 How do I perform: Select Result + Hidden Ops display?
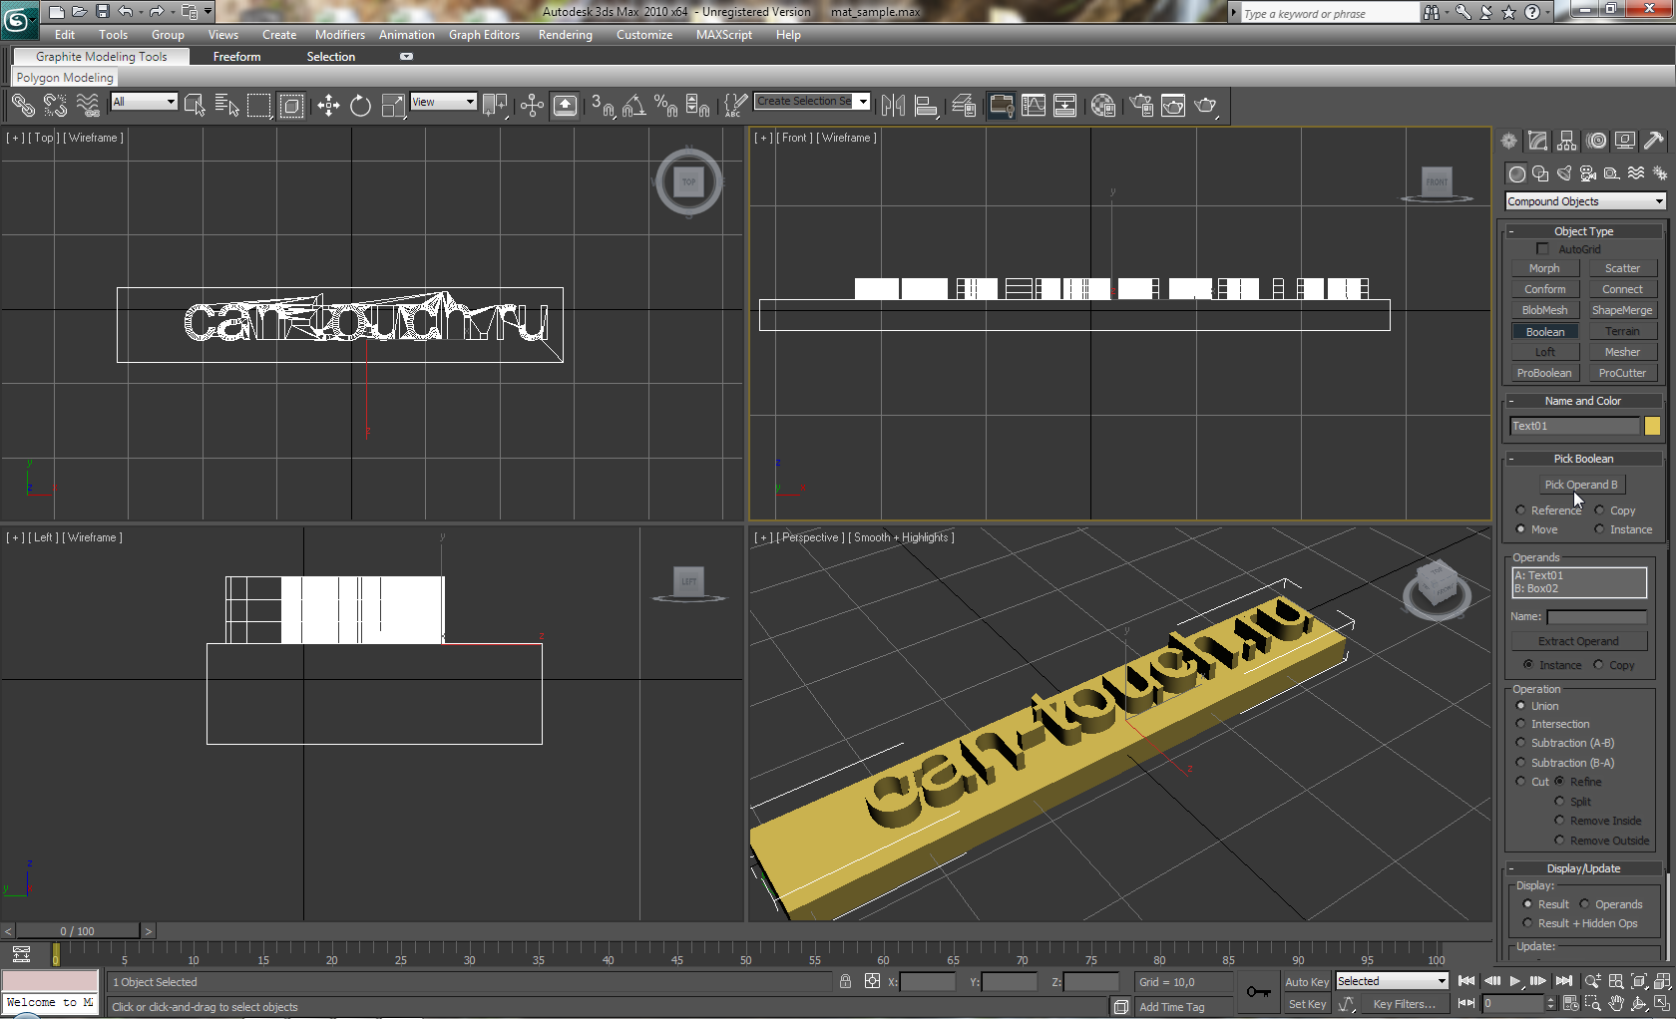point(1527,923)
